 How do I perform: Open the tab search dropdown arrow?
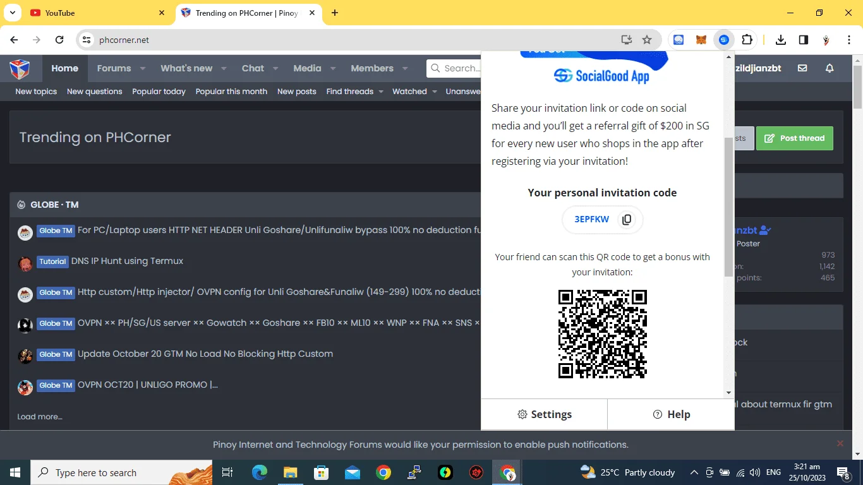pos(13,13)
